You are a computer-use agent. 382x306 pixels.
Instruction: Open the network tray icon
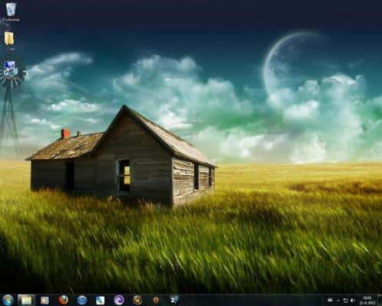point(345,301)
